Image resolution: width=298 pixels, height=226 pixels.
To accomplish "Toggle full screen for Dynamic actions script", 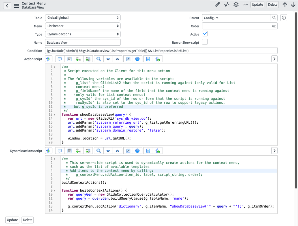I will (128, 151).
